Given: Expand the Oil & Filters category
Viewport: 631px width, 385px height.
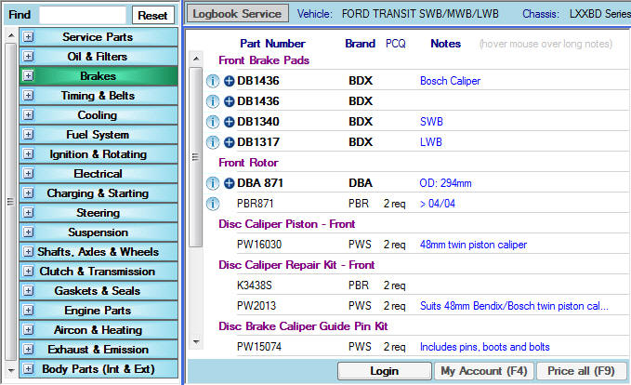Looking at the screenshot, I should [28, 57].
